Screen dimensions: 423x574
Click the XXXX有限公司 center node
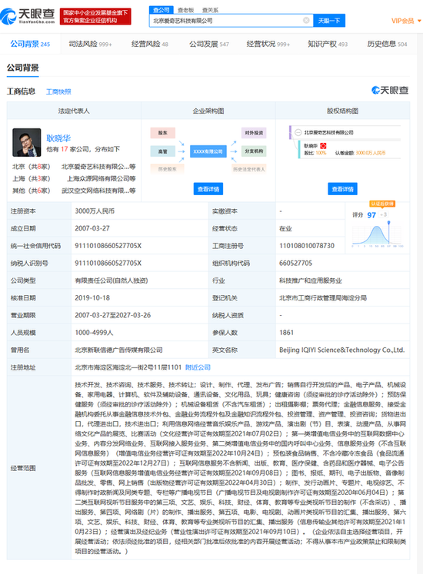[x=208, y=151]
